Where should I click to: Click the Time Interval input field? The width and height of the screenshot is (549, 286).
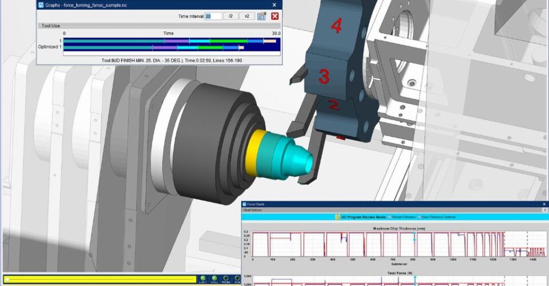213,16
